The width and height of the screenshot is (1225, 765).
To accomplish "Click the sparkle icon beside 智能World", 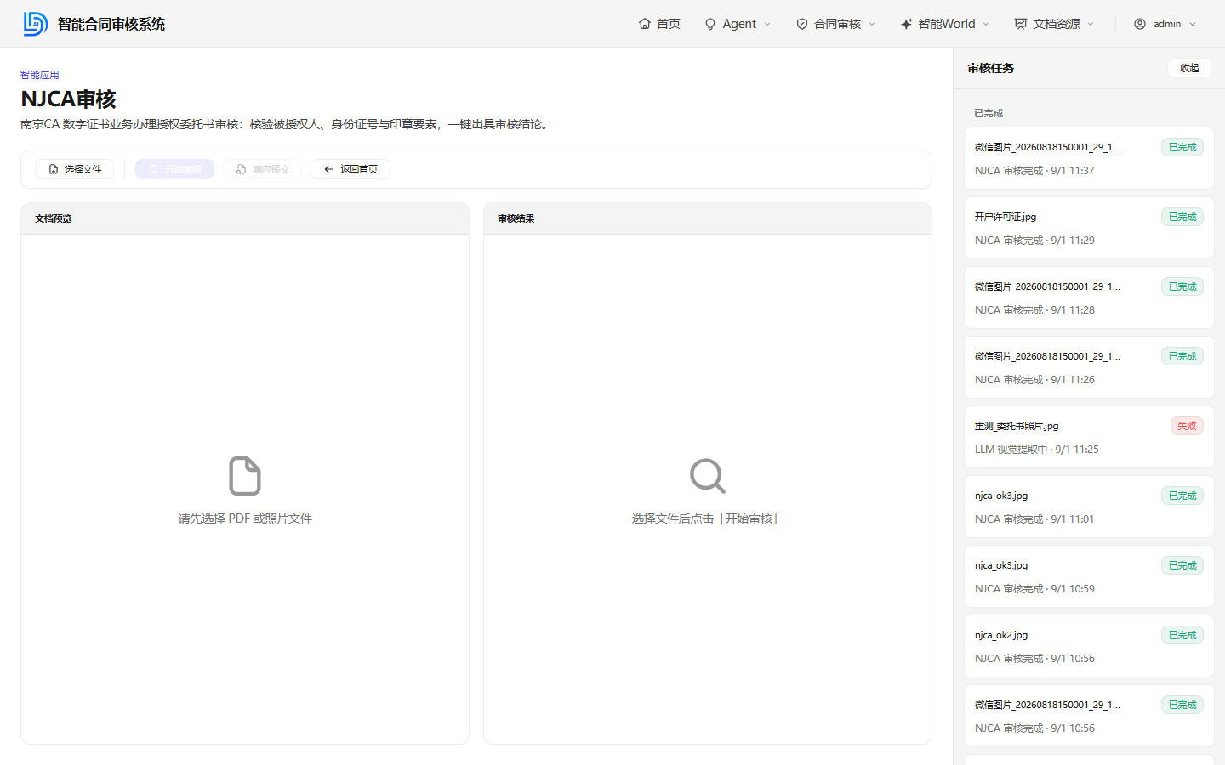I will (x=906, y=24).
